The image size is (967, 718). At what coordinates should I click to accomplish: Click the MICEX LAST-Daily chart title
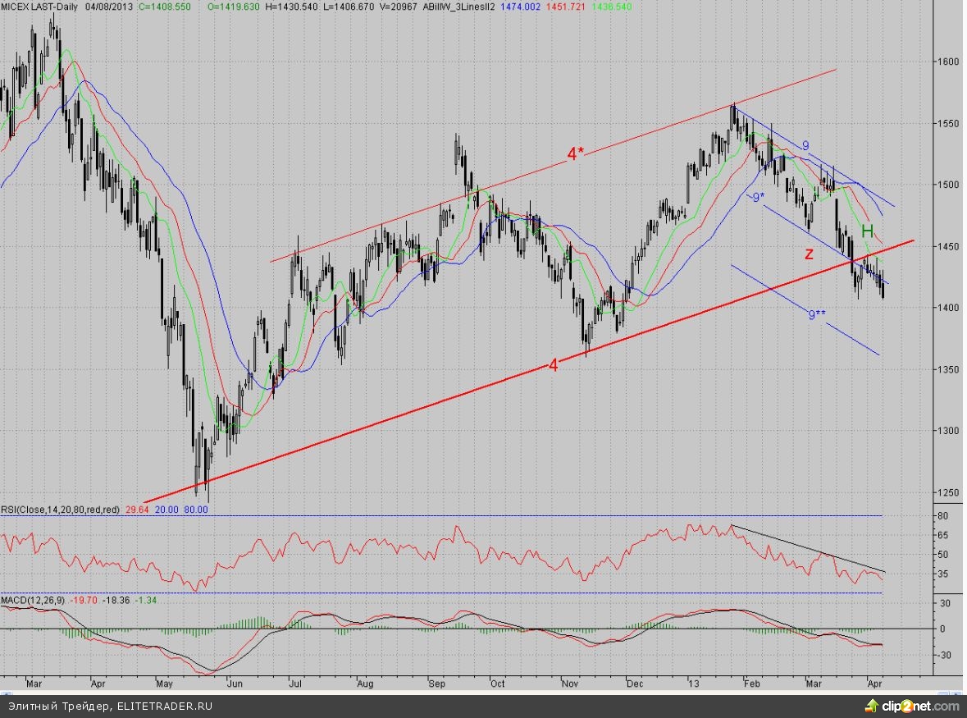click(34, 5)
